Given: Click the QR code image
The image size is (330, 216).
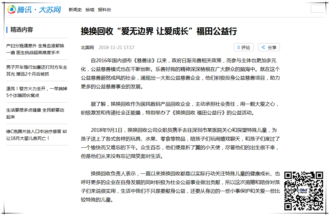Looking at the screenshot, I should pyautogui.click(x=304, y=191).
